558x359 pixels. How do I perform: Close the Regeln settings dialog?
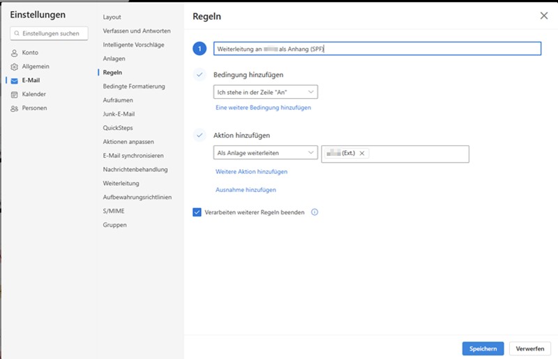544,15
